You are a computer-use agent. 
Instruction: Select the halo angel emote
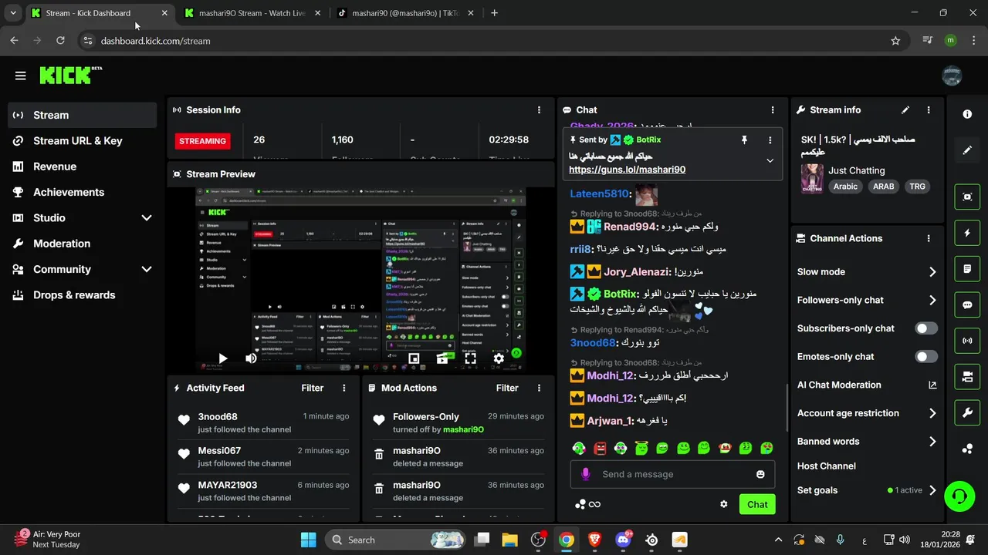[x=641, y=448]
